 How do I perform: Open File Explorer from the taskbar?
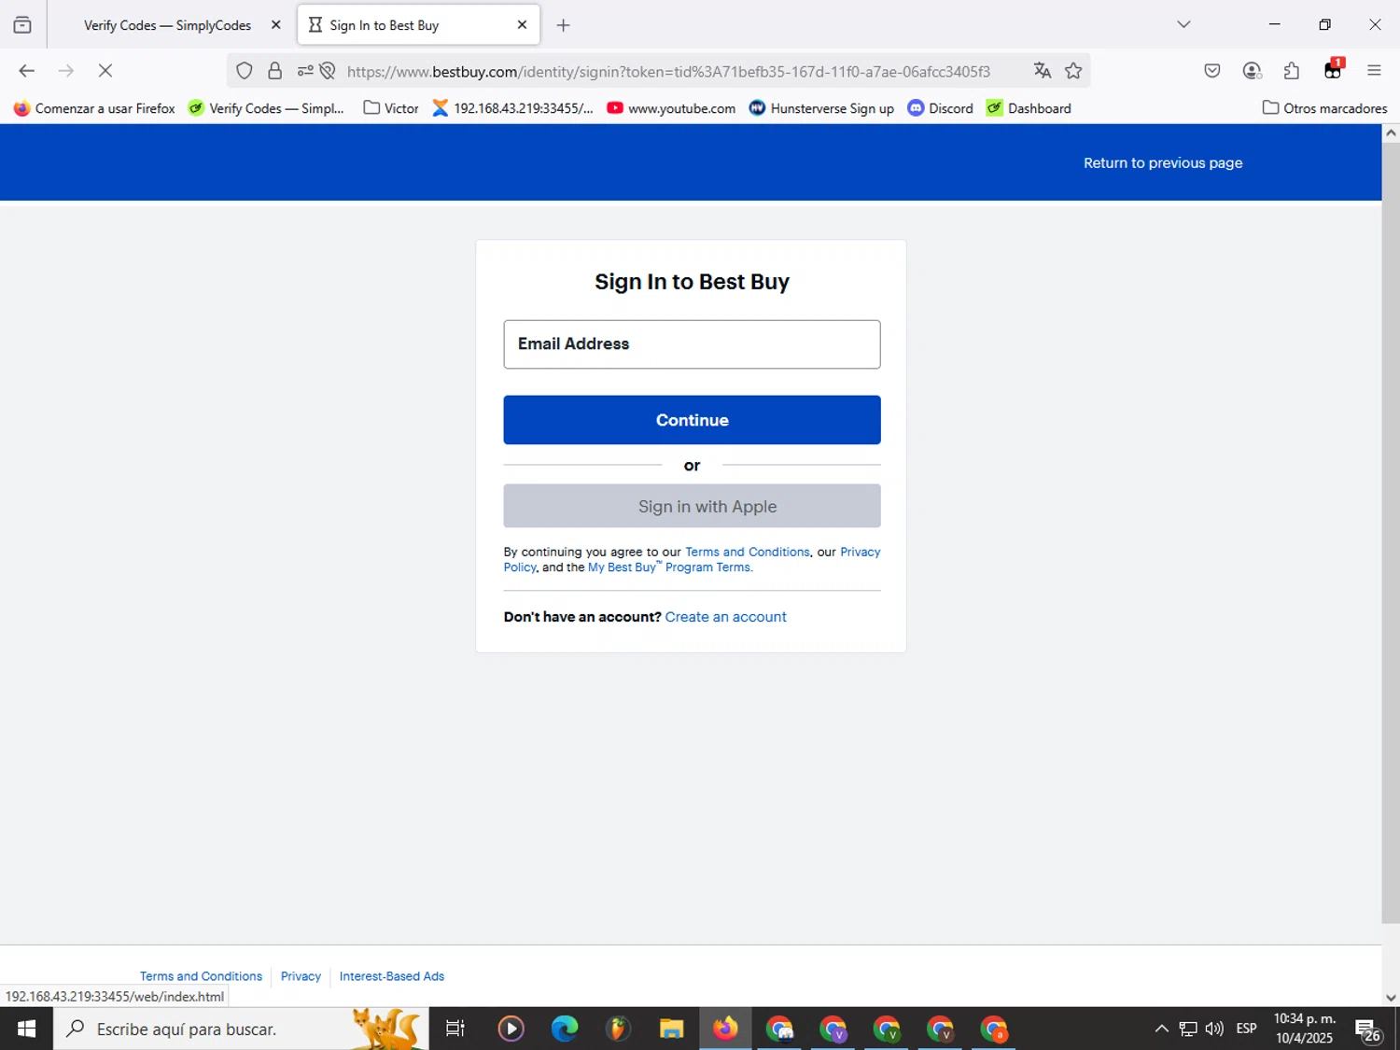(671, 1029)
